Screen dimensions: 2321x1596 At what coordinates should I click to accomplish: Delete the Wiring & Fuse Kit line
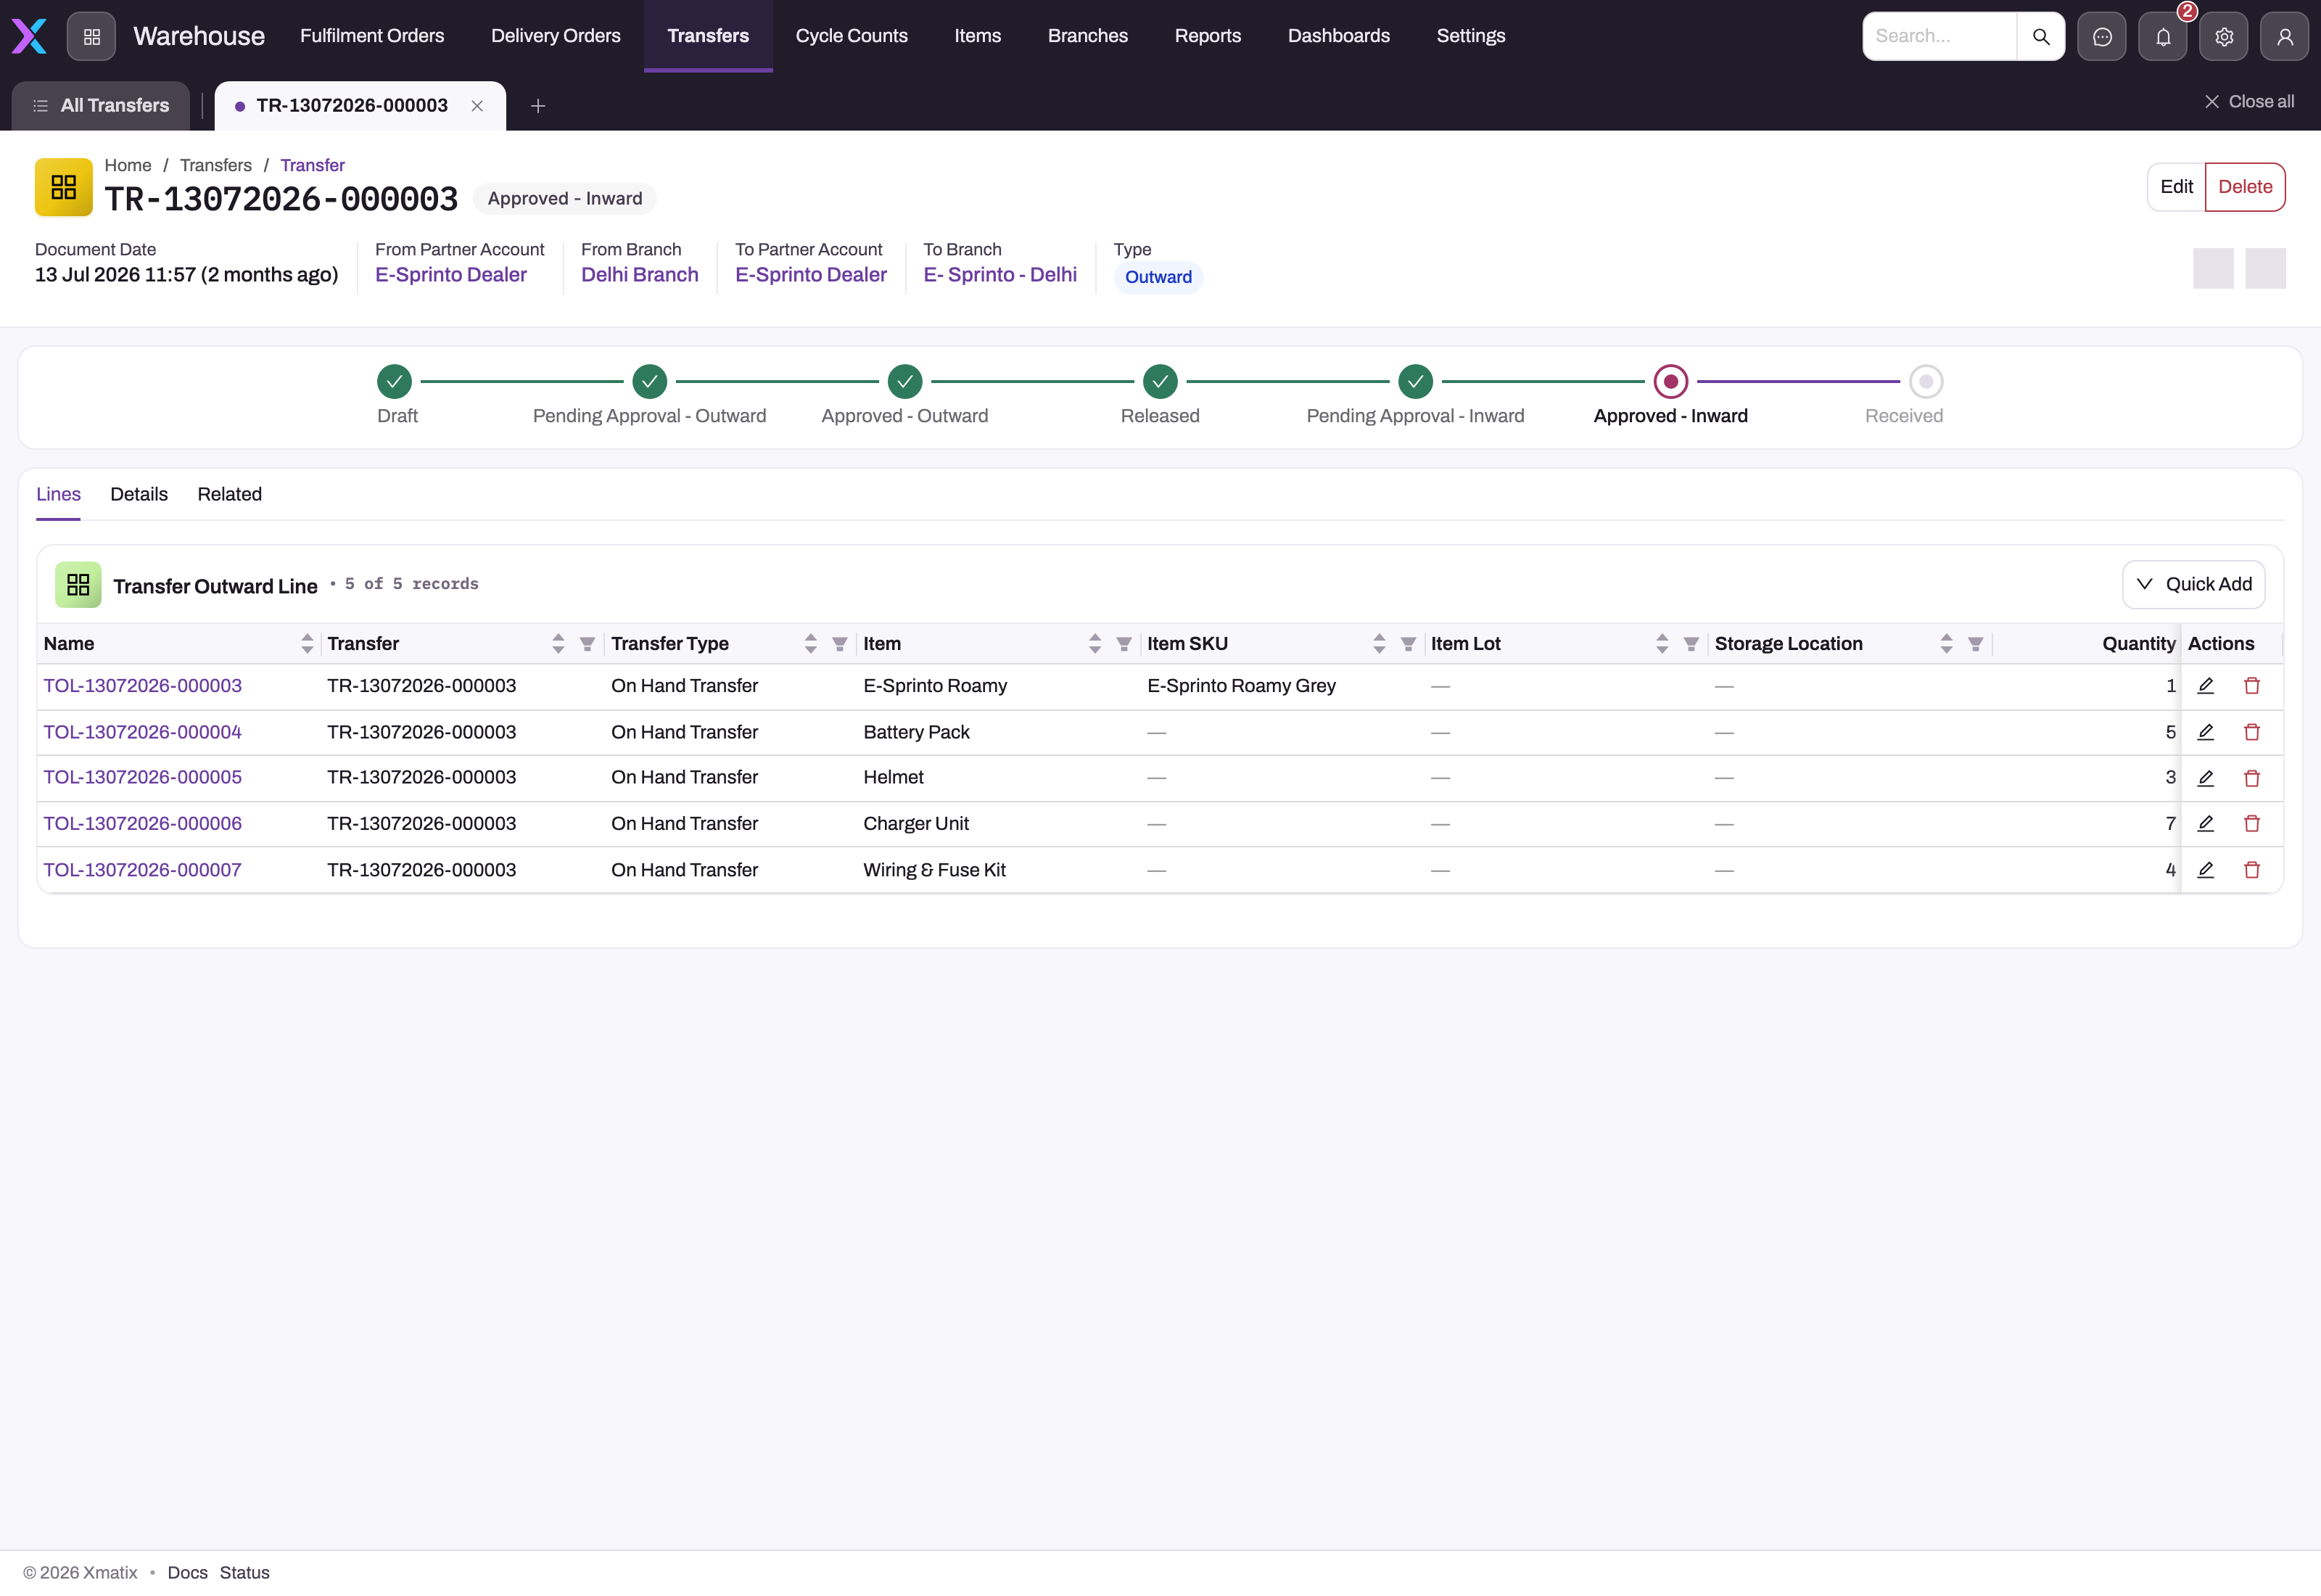point(2252,870)
